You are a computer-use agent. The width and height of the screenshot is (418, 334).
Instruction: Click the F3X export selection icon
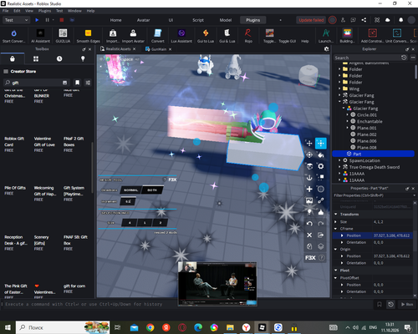(321, 235)
